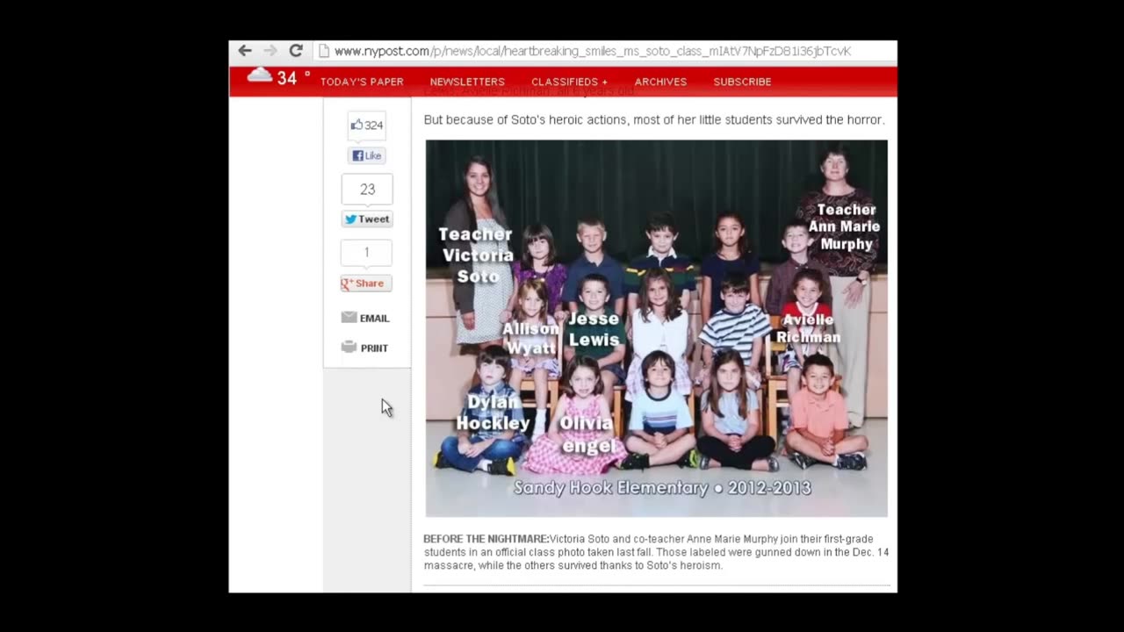Click the EMAIL link text
The height and width of the screenshot is (632, 1124).
tap(374, 319)
